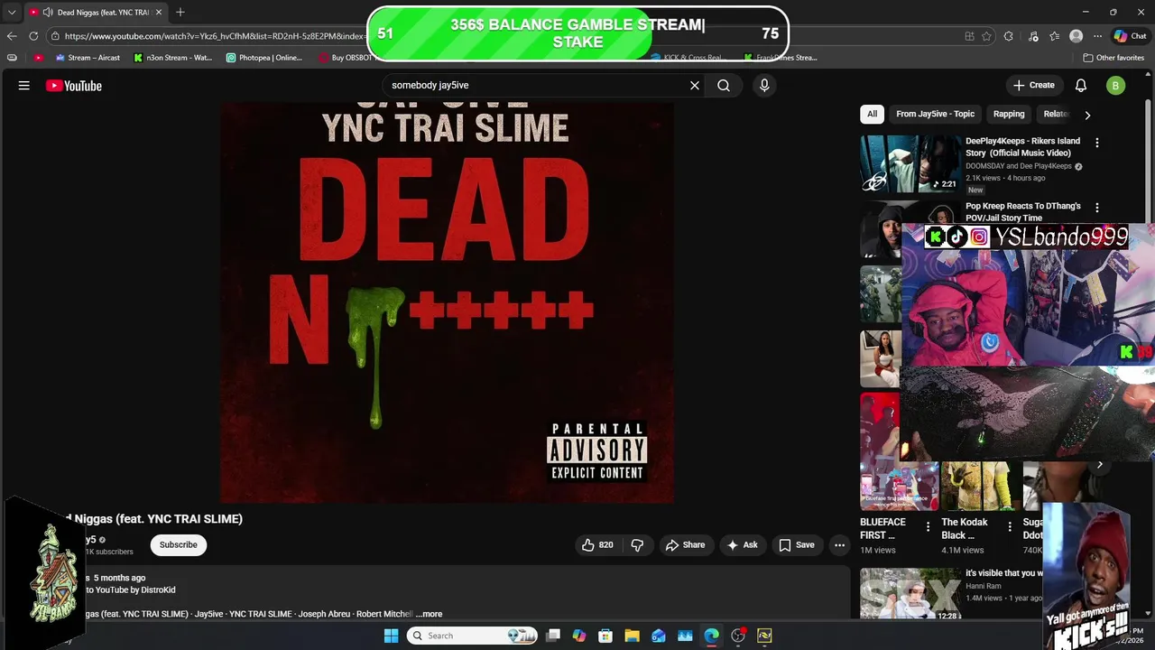Click the Ask button
The width and height of the screenshot is (1155, 650).
[743, 544]
